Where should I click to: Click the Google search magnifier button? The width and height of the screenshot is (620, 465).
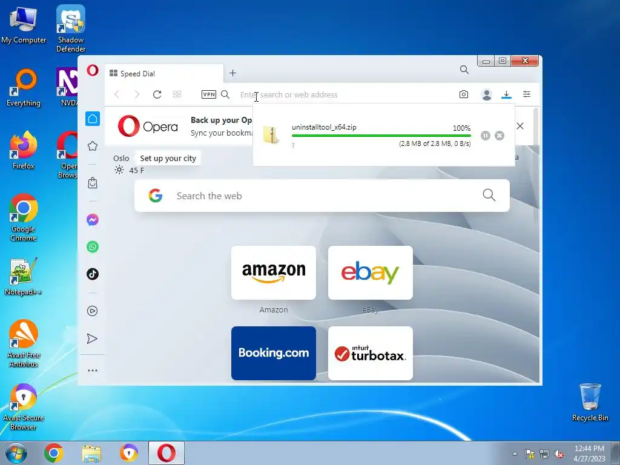click(x=489, y=195)
